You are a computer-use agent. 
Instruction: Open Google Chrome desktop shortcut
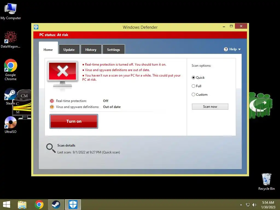(x=11, y=70)
